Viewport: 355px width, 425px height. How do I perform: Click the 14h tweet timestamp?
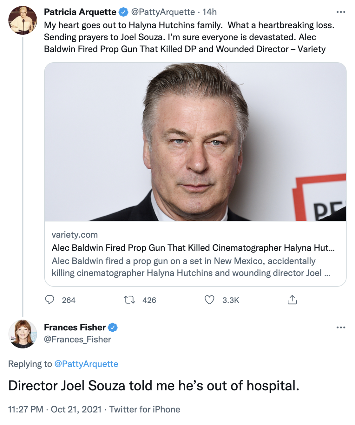click(x=210, y=12)
